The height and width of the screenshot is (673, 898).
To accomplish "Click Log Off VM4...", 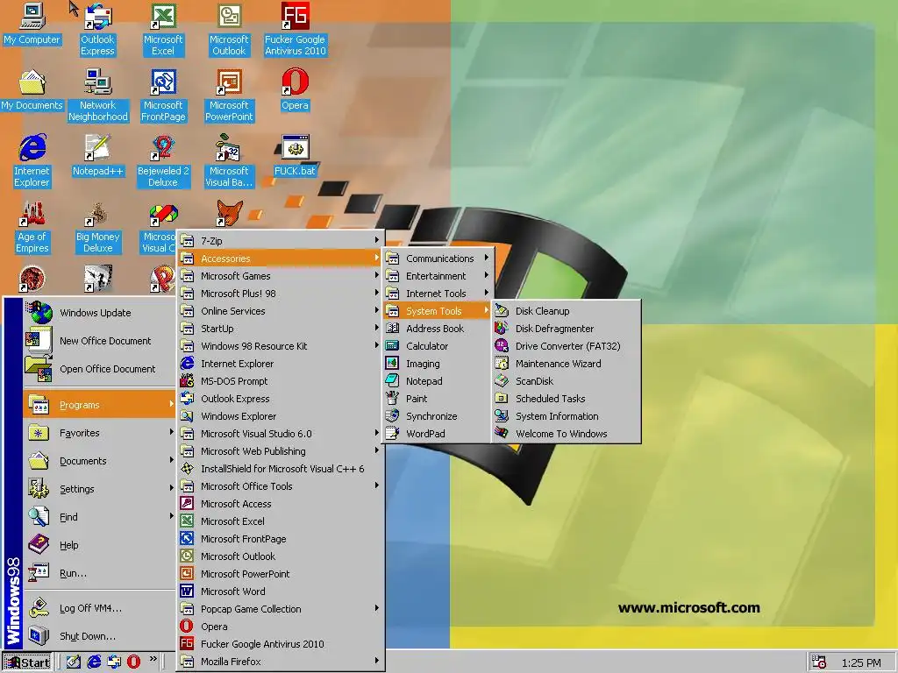I will coord(99,608).
